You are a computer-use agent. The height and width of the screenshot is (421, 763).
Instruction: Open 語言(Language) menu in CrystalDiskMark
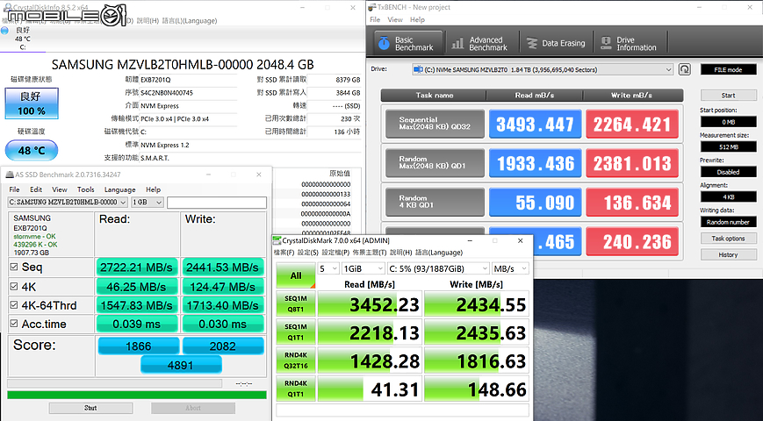click(x=439, y=253)
